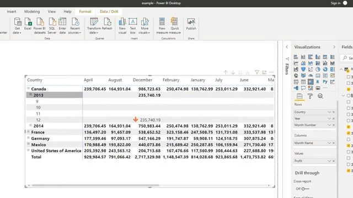Select the Stacked bar chart visualization
This screenshot has height=198, width=353.
tap(296, 57)
